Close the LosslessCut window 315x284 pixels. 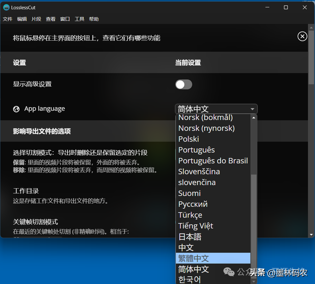(305, 7)
